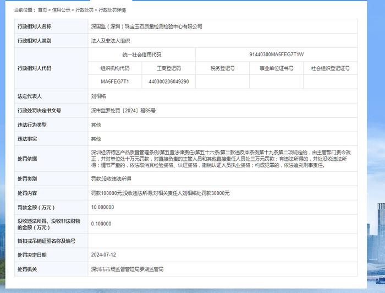The image size is (385, 293).
Task: Click the decision date 2024-07-12
Action: pos(103,255)
